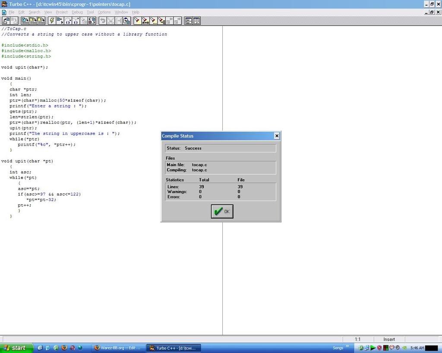Select the Open file toolbar icon
442x353 pixels.
tap(5, 20)
